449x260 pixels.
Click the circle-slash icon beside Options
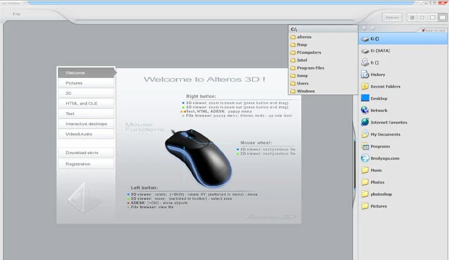412,18
